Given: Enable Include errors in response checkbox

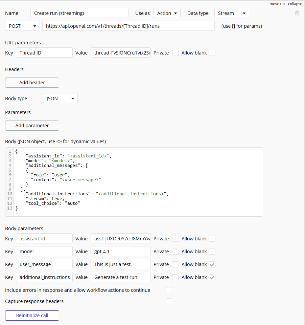Looking at the screenshot, I should pos(169,290).
